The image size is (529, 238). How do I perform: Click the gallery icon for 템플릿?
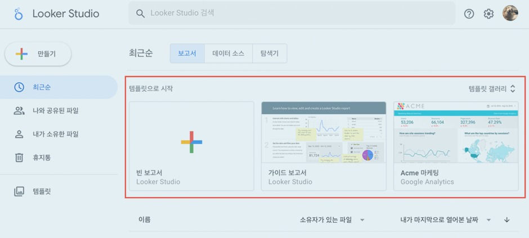point(19,191)
